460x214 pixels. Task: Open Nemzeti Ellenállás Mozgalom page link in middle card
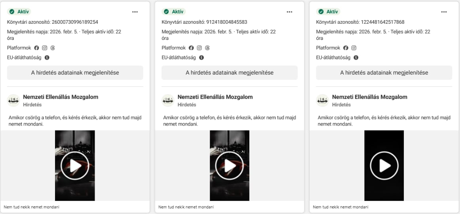pos(215,97)
